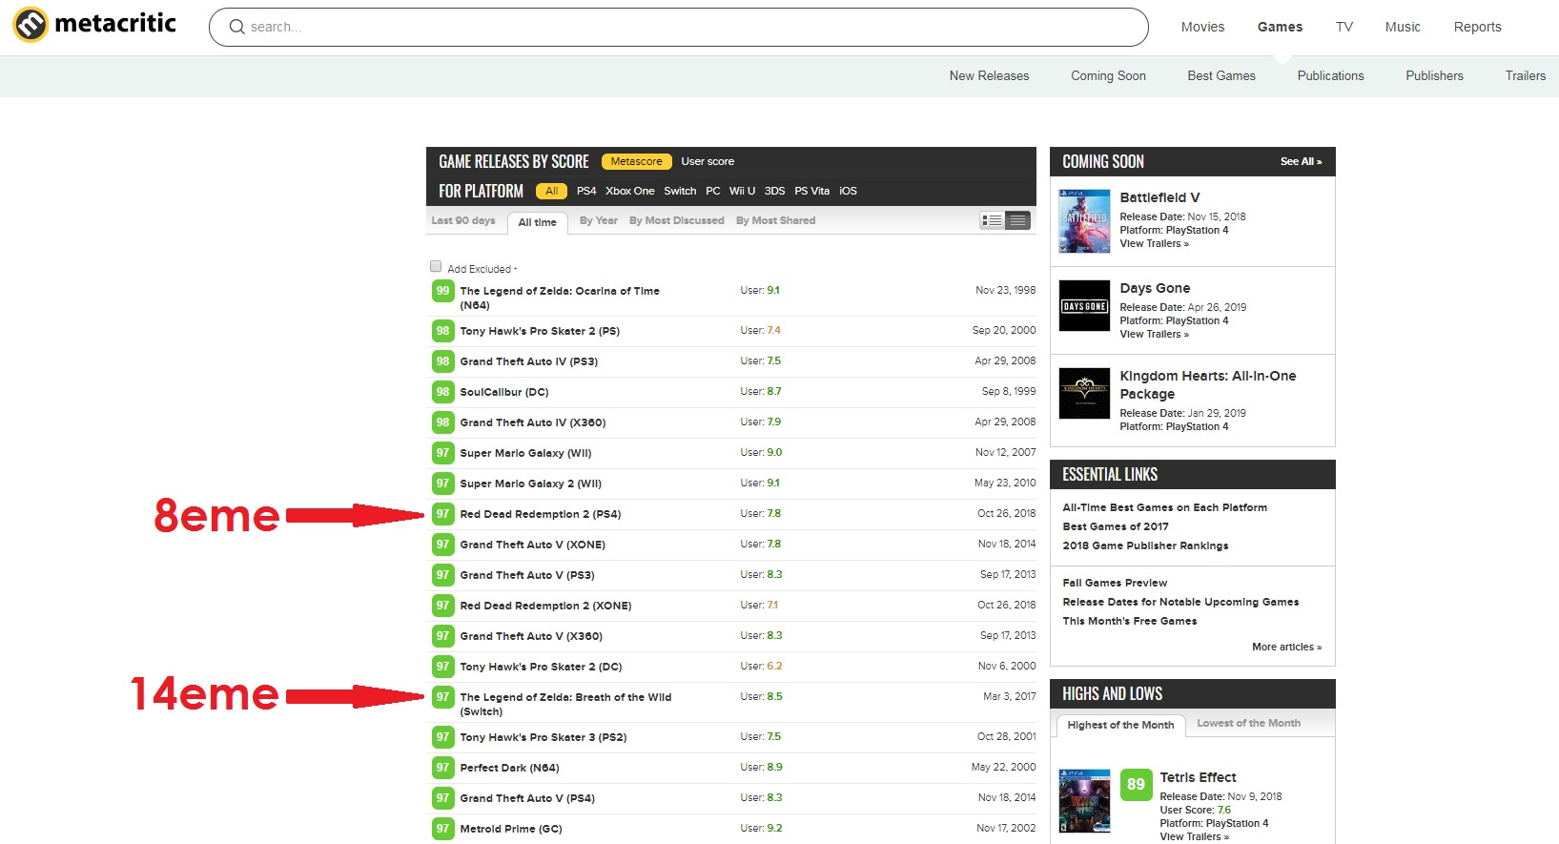Image resolution: width=1559 pixels, height=844 pixels.
Task: Select the Metascore sort toggle
Action: pyautogui.click(x=636, y=162)
